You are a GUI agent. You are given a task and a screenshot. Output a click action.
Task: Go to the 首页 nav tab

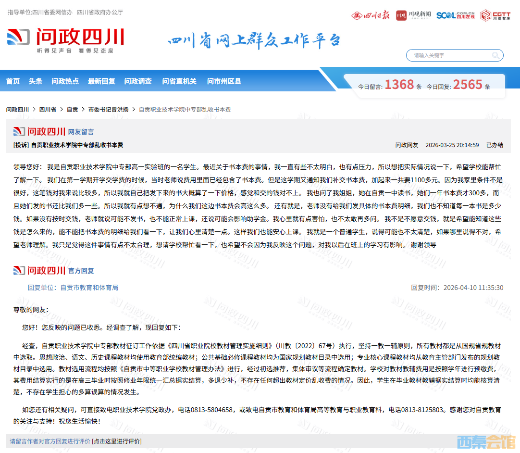[x=13, y=81]
